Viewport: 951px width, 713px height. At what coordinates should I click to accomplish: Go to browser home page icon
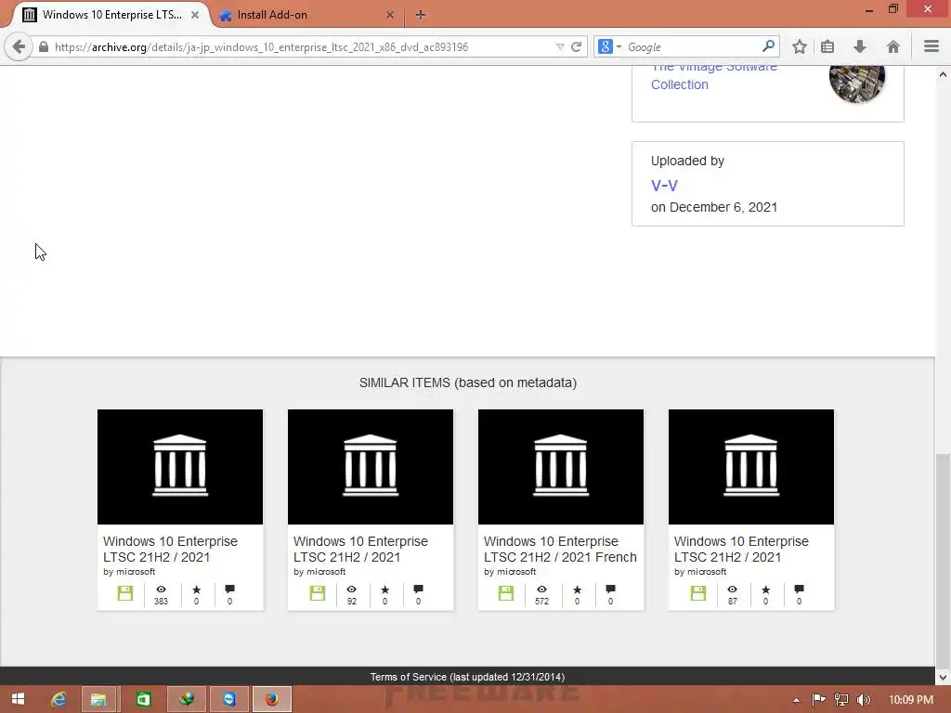892,46
